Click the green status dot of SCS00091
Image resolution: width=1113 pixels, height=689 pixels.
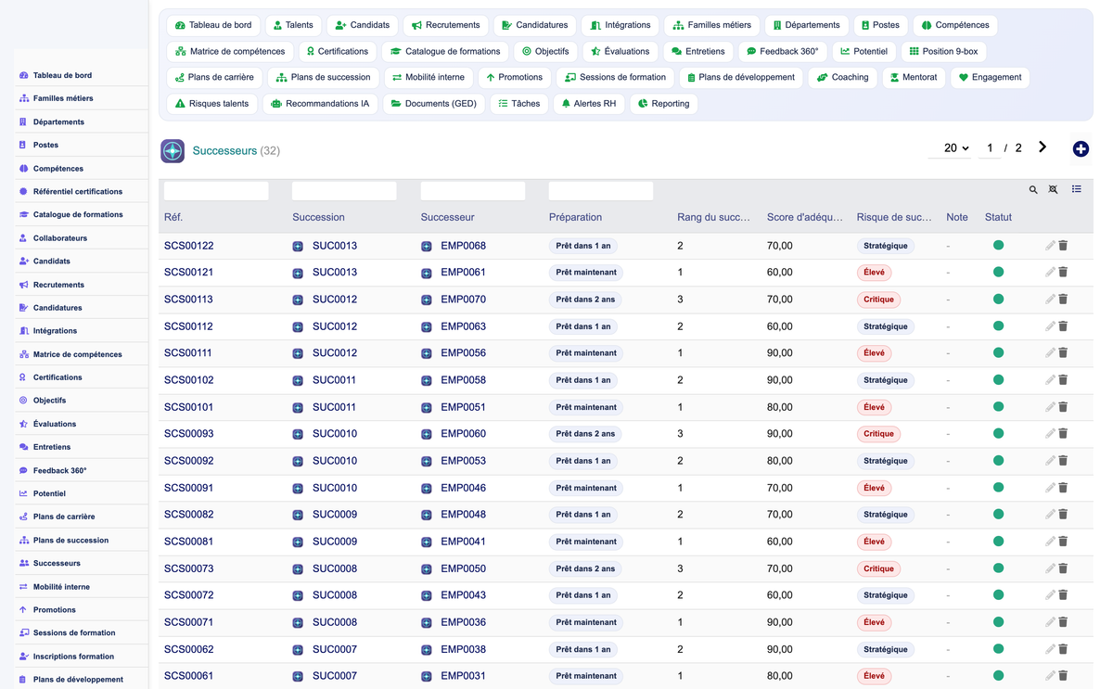click(998, 487)
